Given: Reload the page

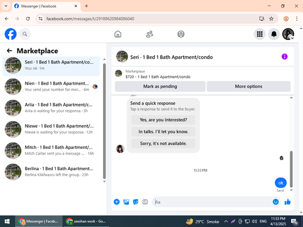Looking at the screenshot, I should tap(28, 19).
